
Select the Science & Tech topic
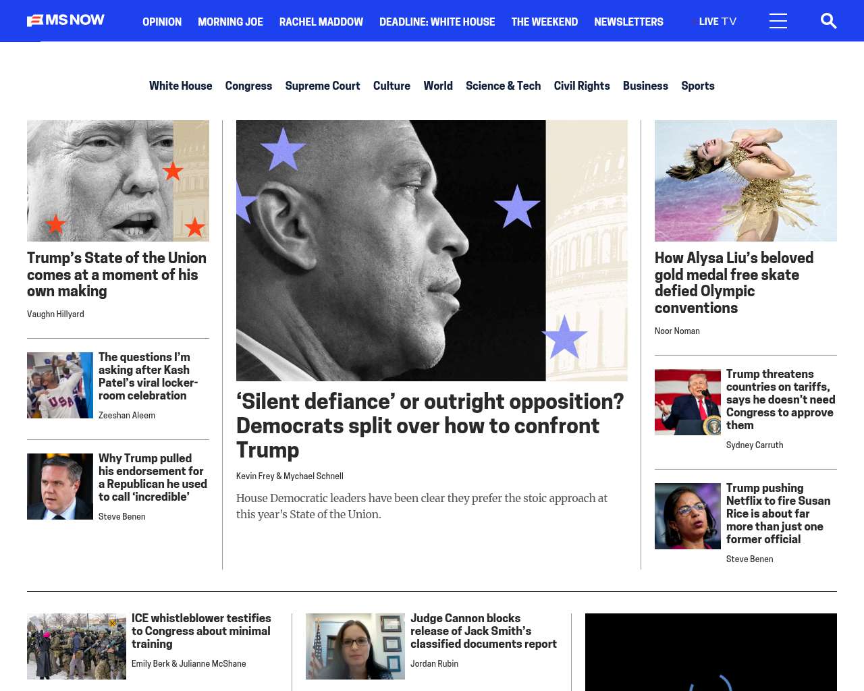tap(503, 86)
